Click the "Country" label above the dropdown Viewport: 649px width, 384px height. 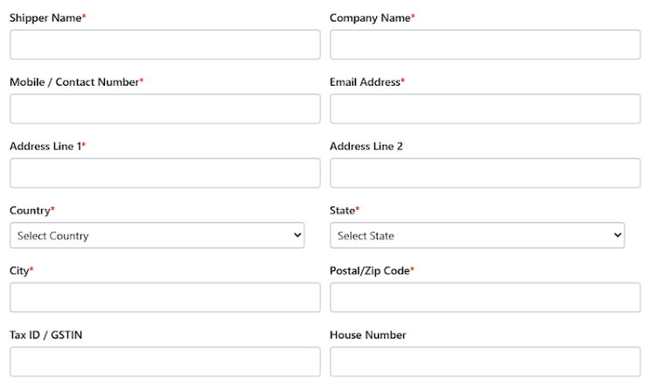30,211
